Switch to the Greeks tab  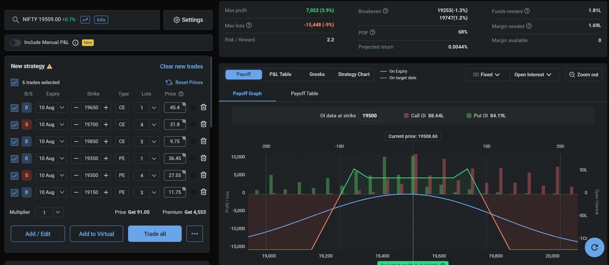click(x=317, y=74)
